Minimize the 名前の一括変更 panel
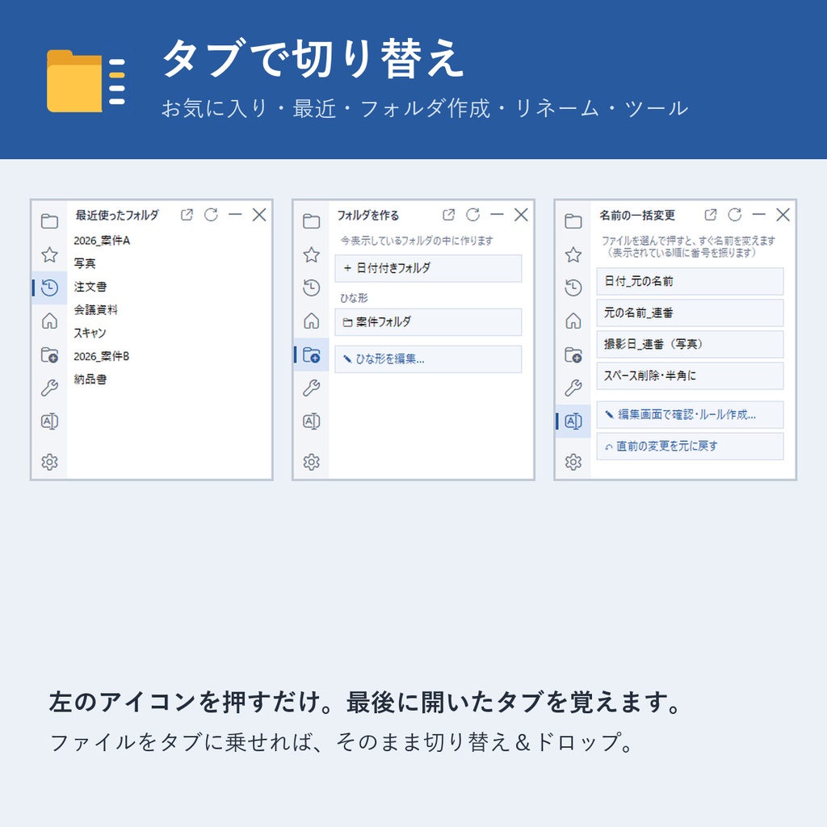 coord(759,215)
